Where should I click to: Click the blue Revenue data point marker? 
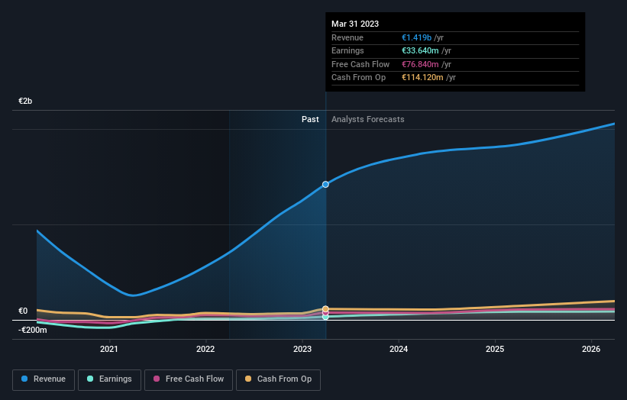point(325,184)
